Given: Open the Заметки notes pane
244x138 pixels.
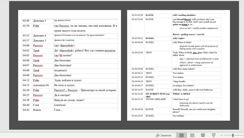Looking at the screenshot, I should (163, 135).
